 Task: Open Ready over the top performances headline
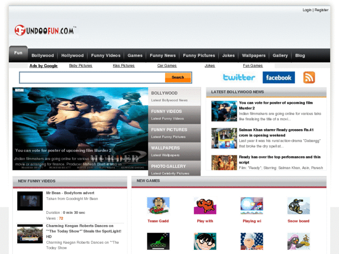click(x=280, y=159)
